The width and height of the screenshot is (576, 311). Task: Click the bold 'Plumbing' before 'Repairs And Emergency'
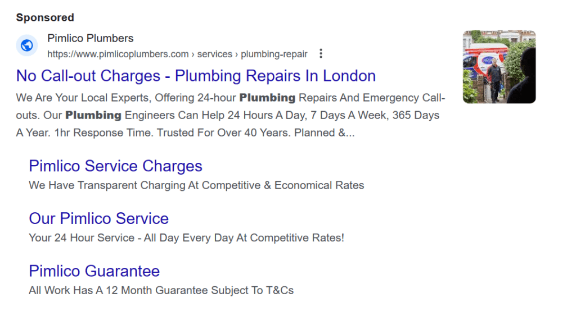click(x=267, y=98)
